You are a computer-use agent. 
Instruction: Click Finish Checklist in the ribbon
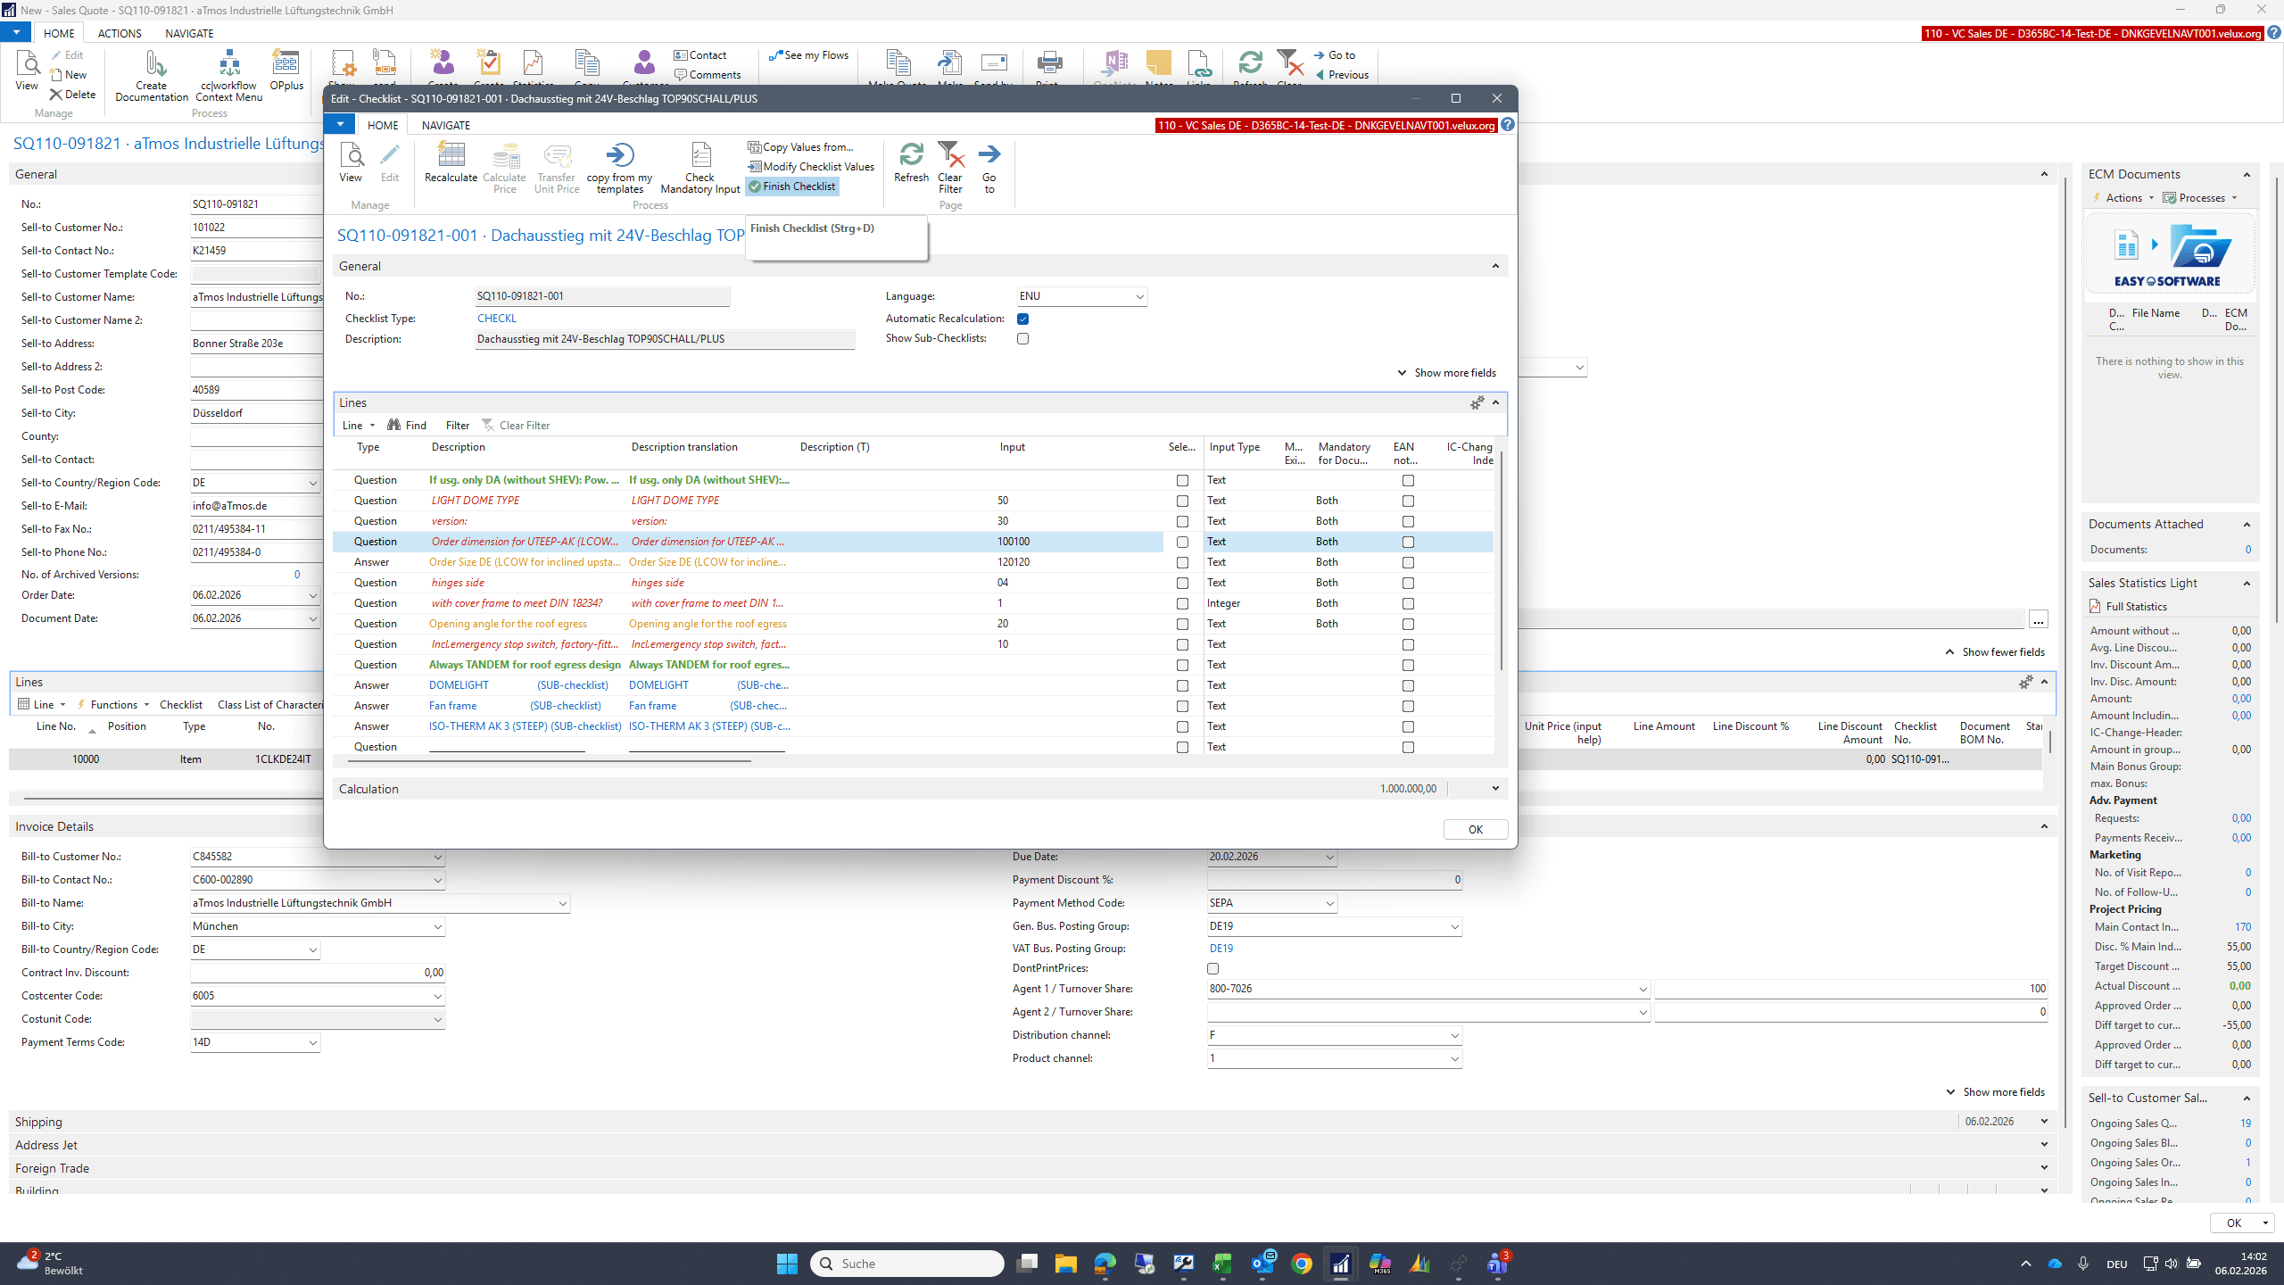pos(792,187)
